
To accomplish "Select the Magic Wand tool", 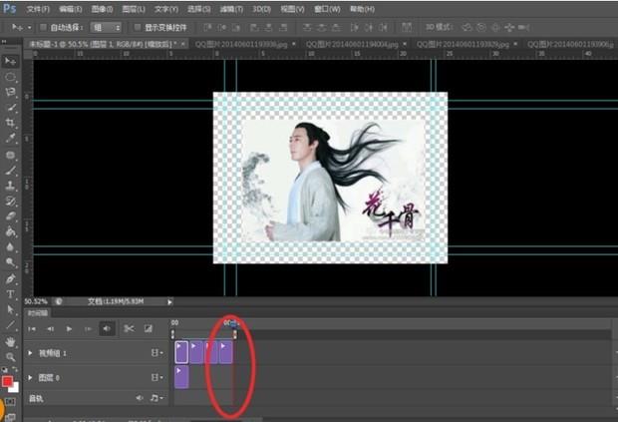I will coord(10,108).
